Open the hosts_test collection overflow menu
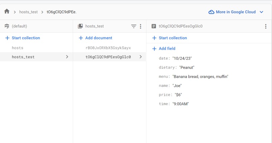 140,26
